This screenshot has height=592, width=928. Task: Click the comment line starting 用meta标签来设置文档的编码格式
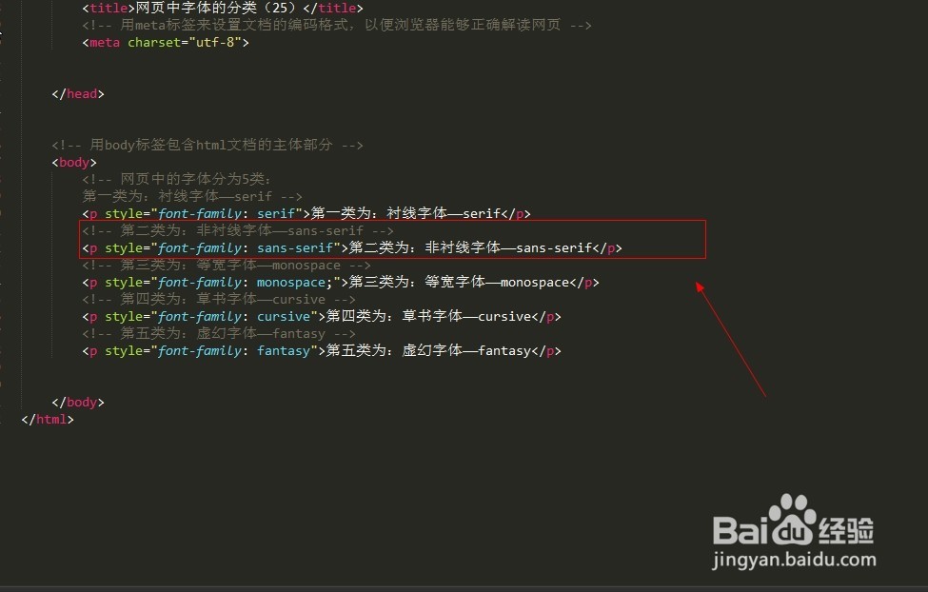337,25
